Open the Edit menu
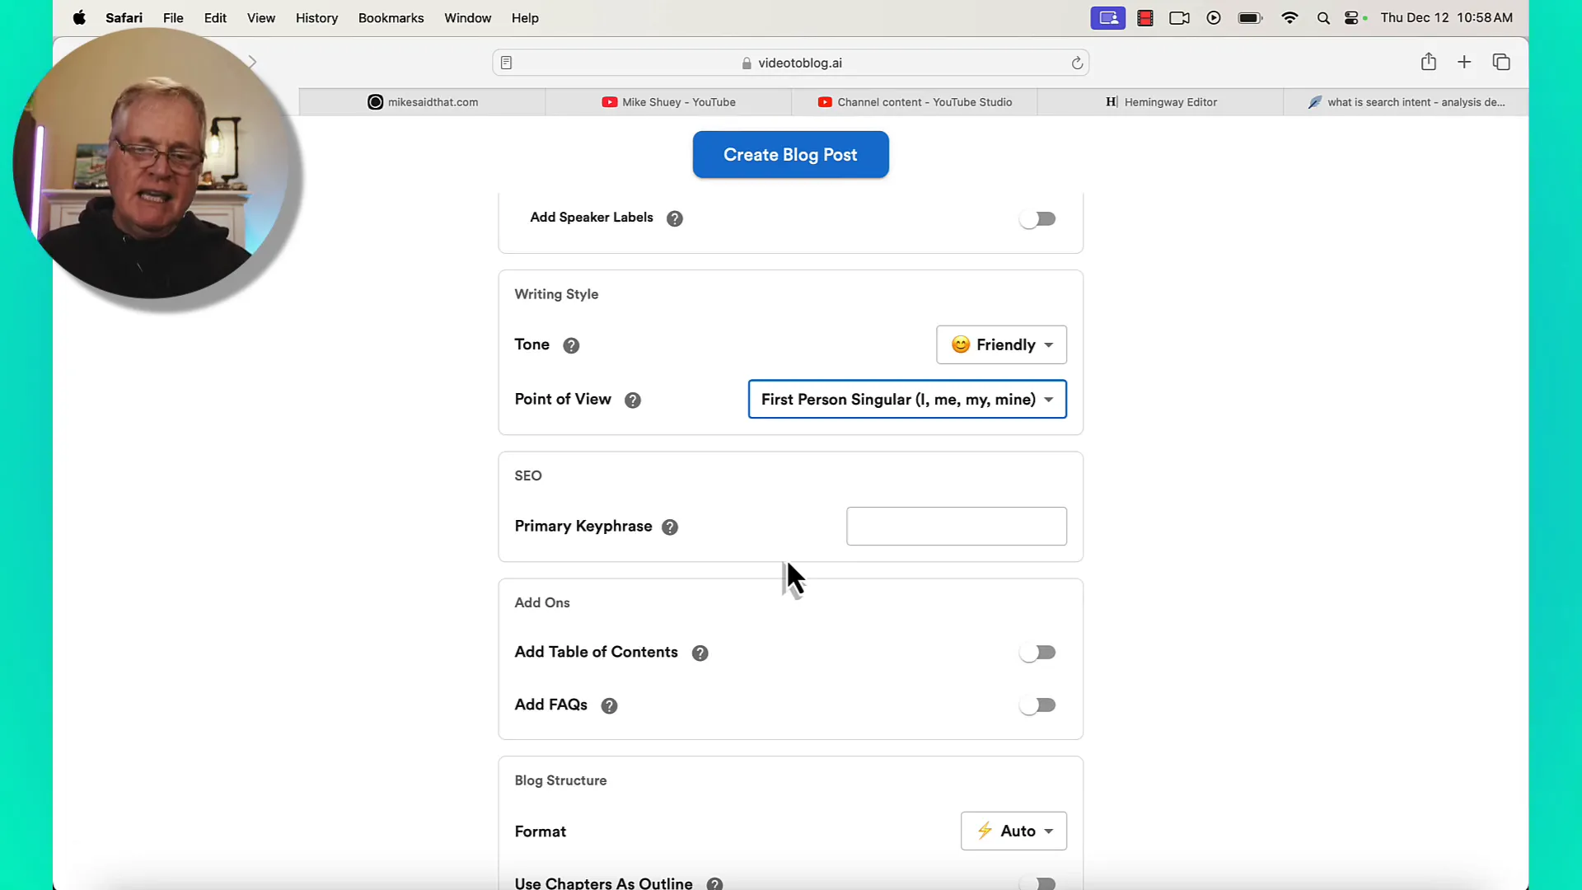 click(x=215, y=17)
